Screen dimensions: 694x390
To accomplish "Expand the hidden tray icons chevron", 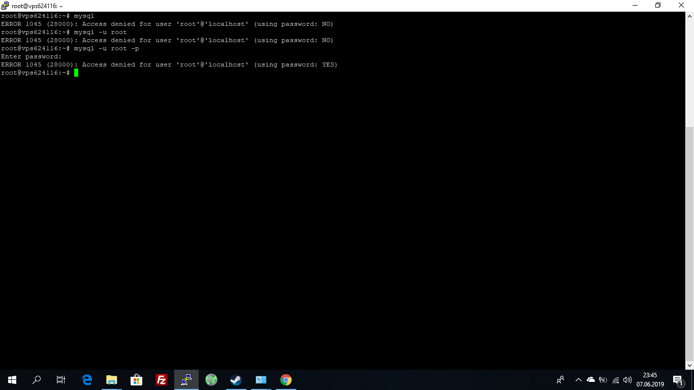I will point(578,380).
